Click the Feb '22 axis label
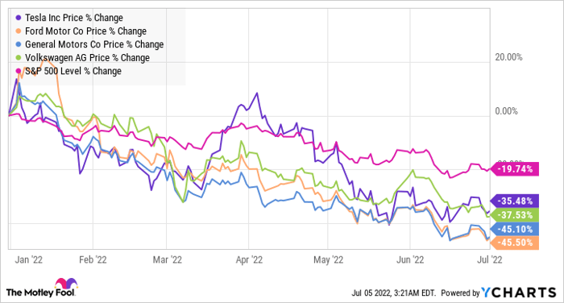This screenshot has height=303, width=564. click(x=93, y=259)
